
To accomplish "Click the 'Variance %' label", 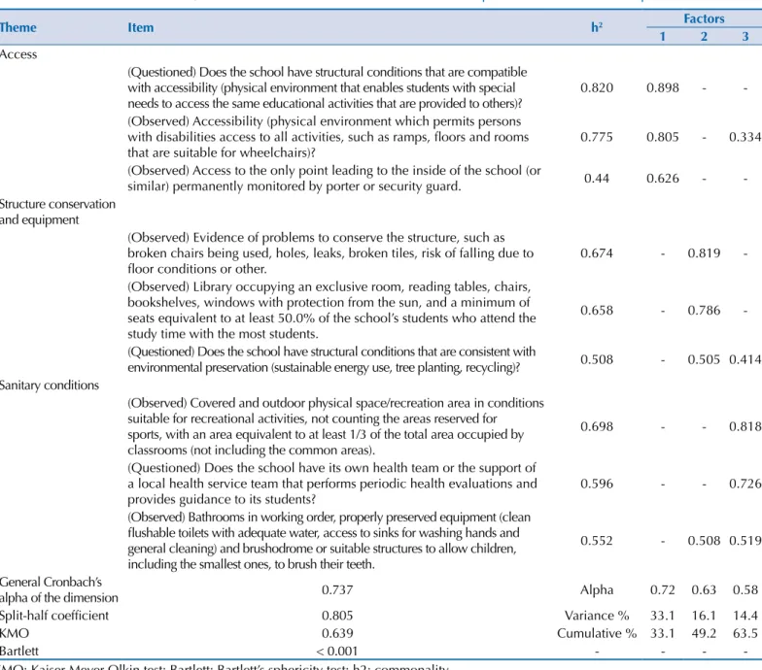I will pos(597,616).
